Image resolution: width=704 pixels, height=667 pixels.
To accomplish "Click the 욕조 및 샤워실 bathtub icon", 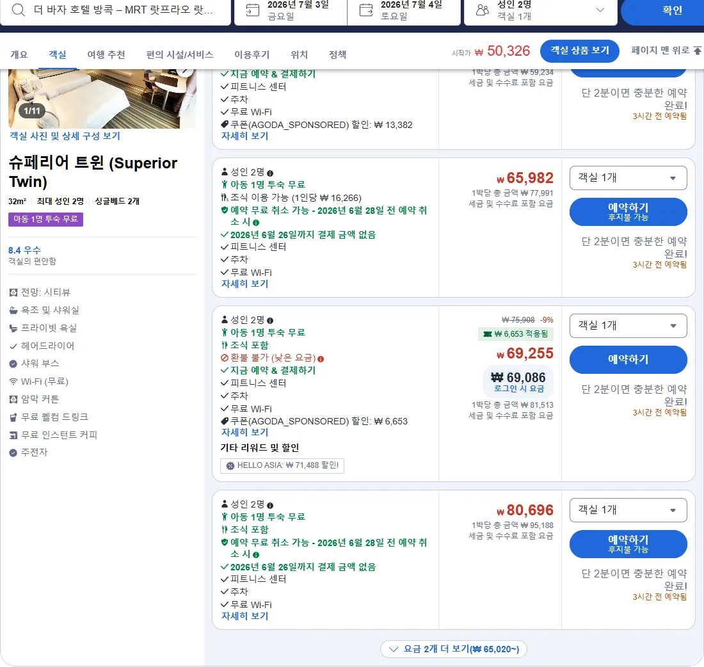I will (13, 310).
